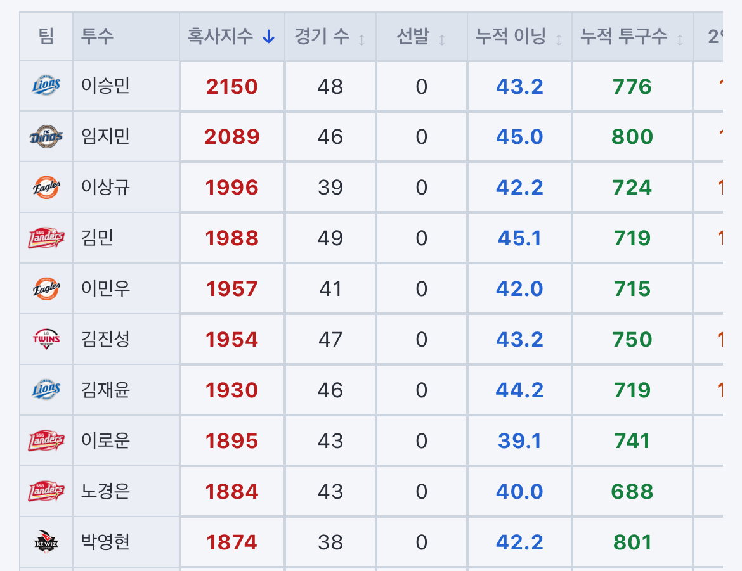
Task: Click the Eagles logo beside 이상규
Action: pos(46,187)
